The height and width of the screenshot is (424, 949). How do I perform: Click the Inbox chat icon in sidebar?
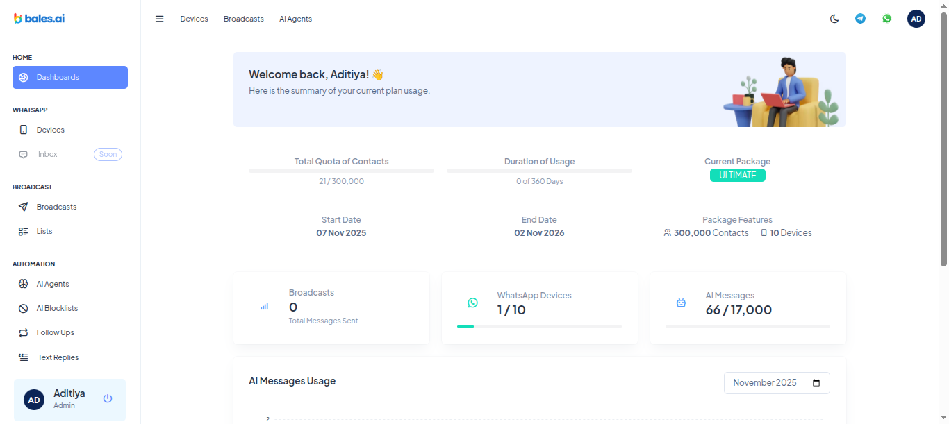(24, 154)
